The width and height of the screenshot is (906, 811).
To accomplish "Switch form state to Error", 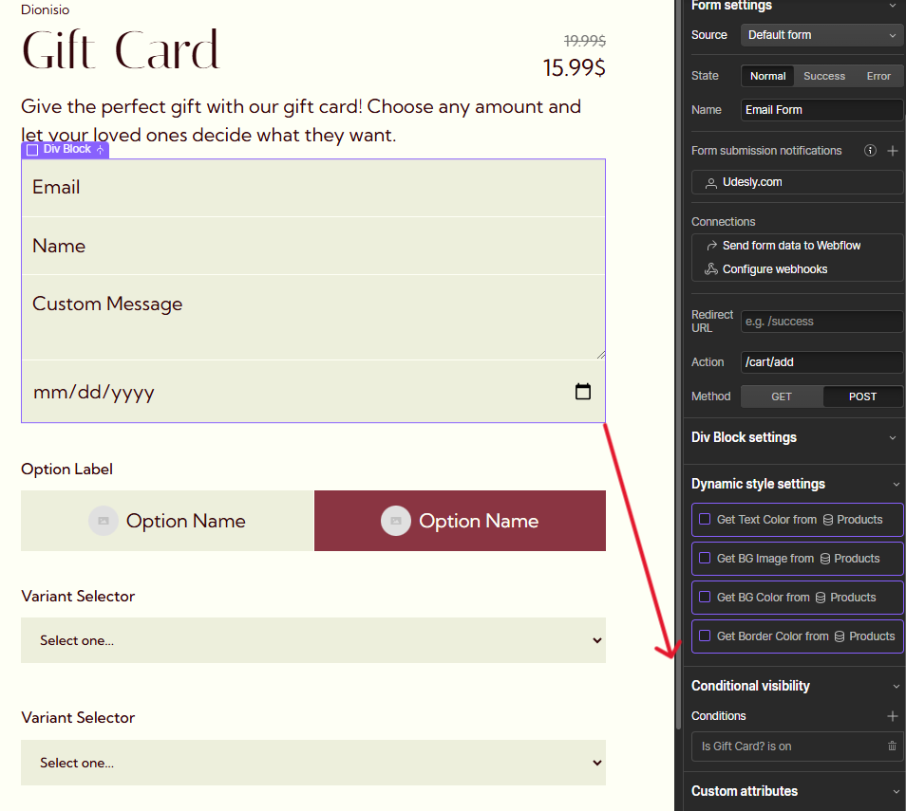I will [878, 76].
